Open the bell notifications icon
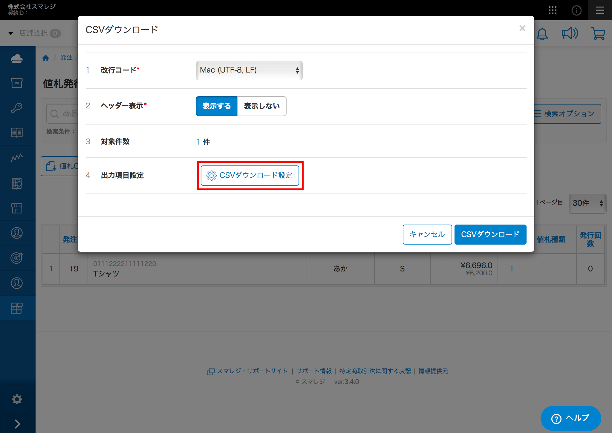 [x=542, y=34]
